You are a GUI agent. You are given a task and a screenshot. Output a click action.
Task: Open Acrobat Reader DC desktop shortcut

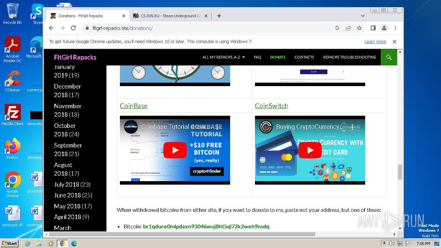(12, 50)
